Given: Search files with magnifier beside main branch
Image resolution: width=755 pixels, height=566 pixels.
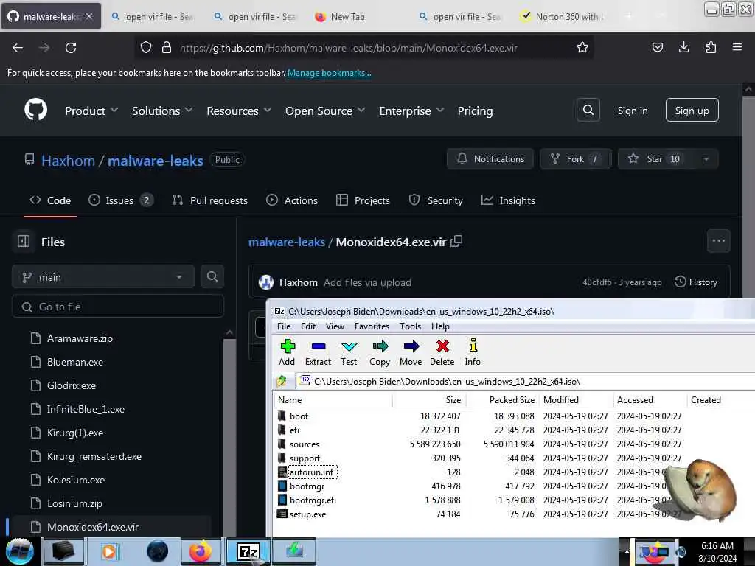Looking at the screenshot, I should click(x=212, y=277).
